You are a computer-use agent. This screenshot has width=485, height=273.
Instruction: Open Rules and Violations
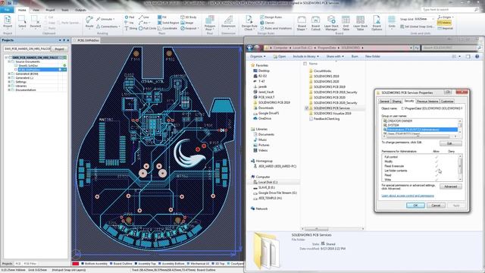276,28
